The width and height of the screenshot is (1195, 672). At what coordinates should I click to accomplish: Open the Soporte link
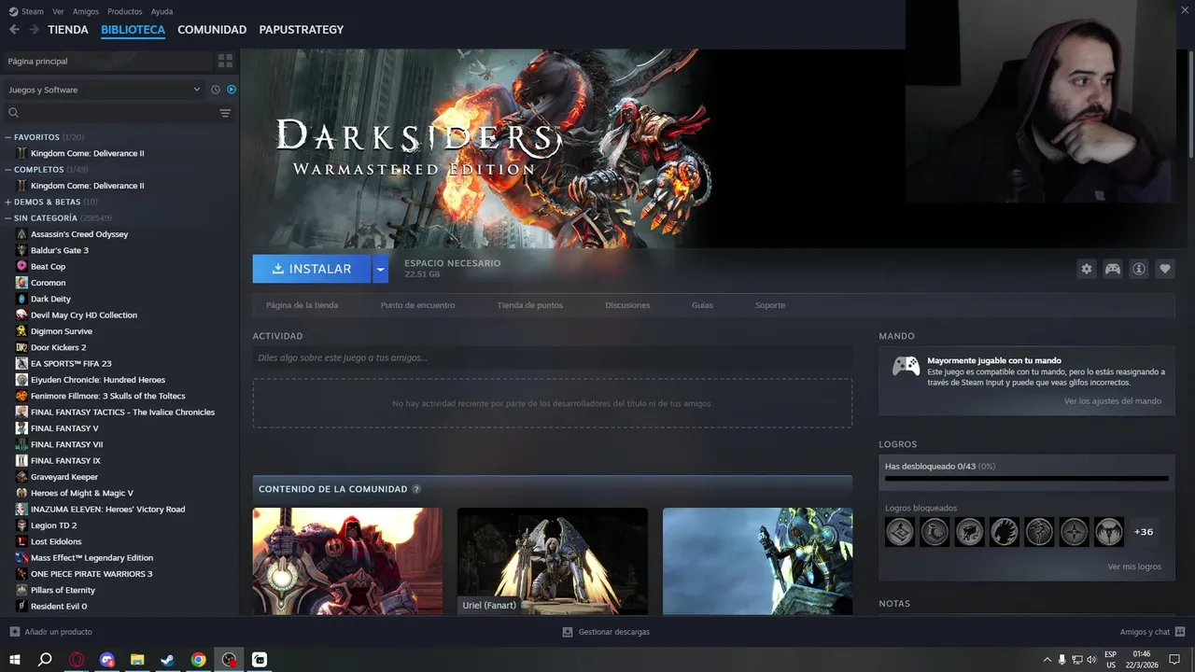770,305
